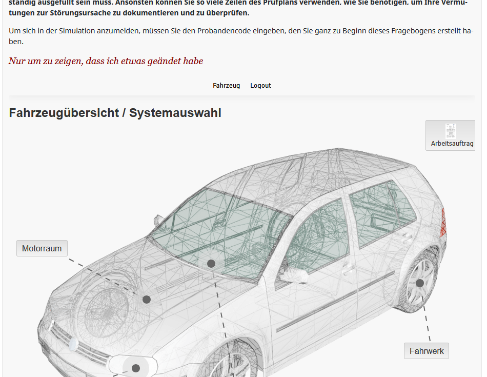
Task: Click the red italic note text
Action: [106, 61]
